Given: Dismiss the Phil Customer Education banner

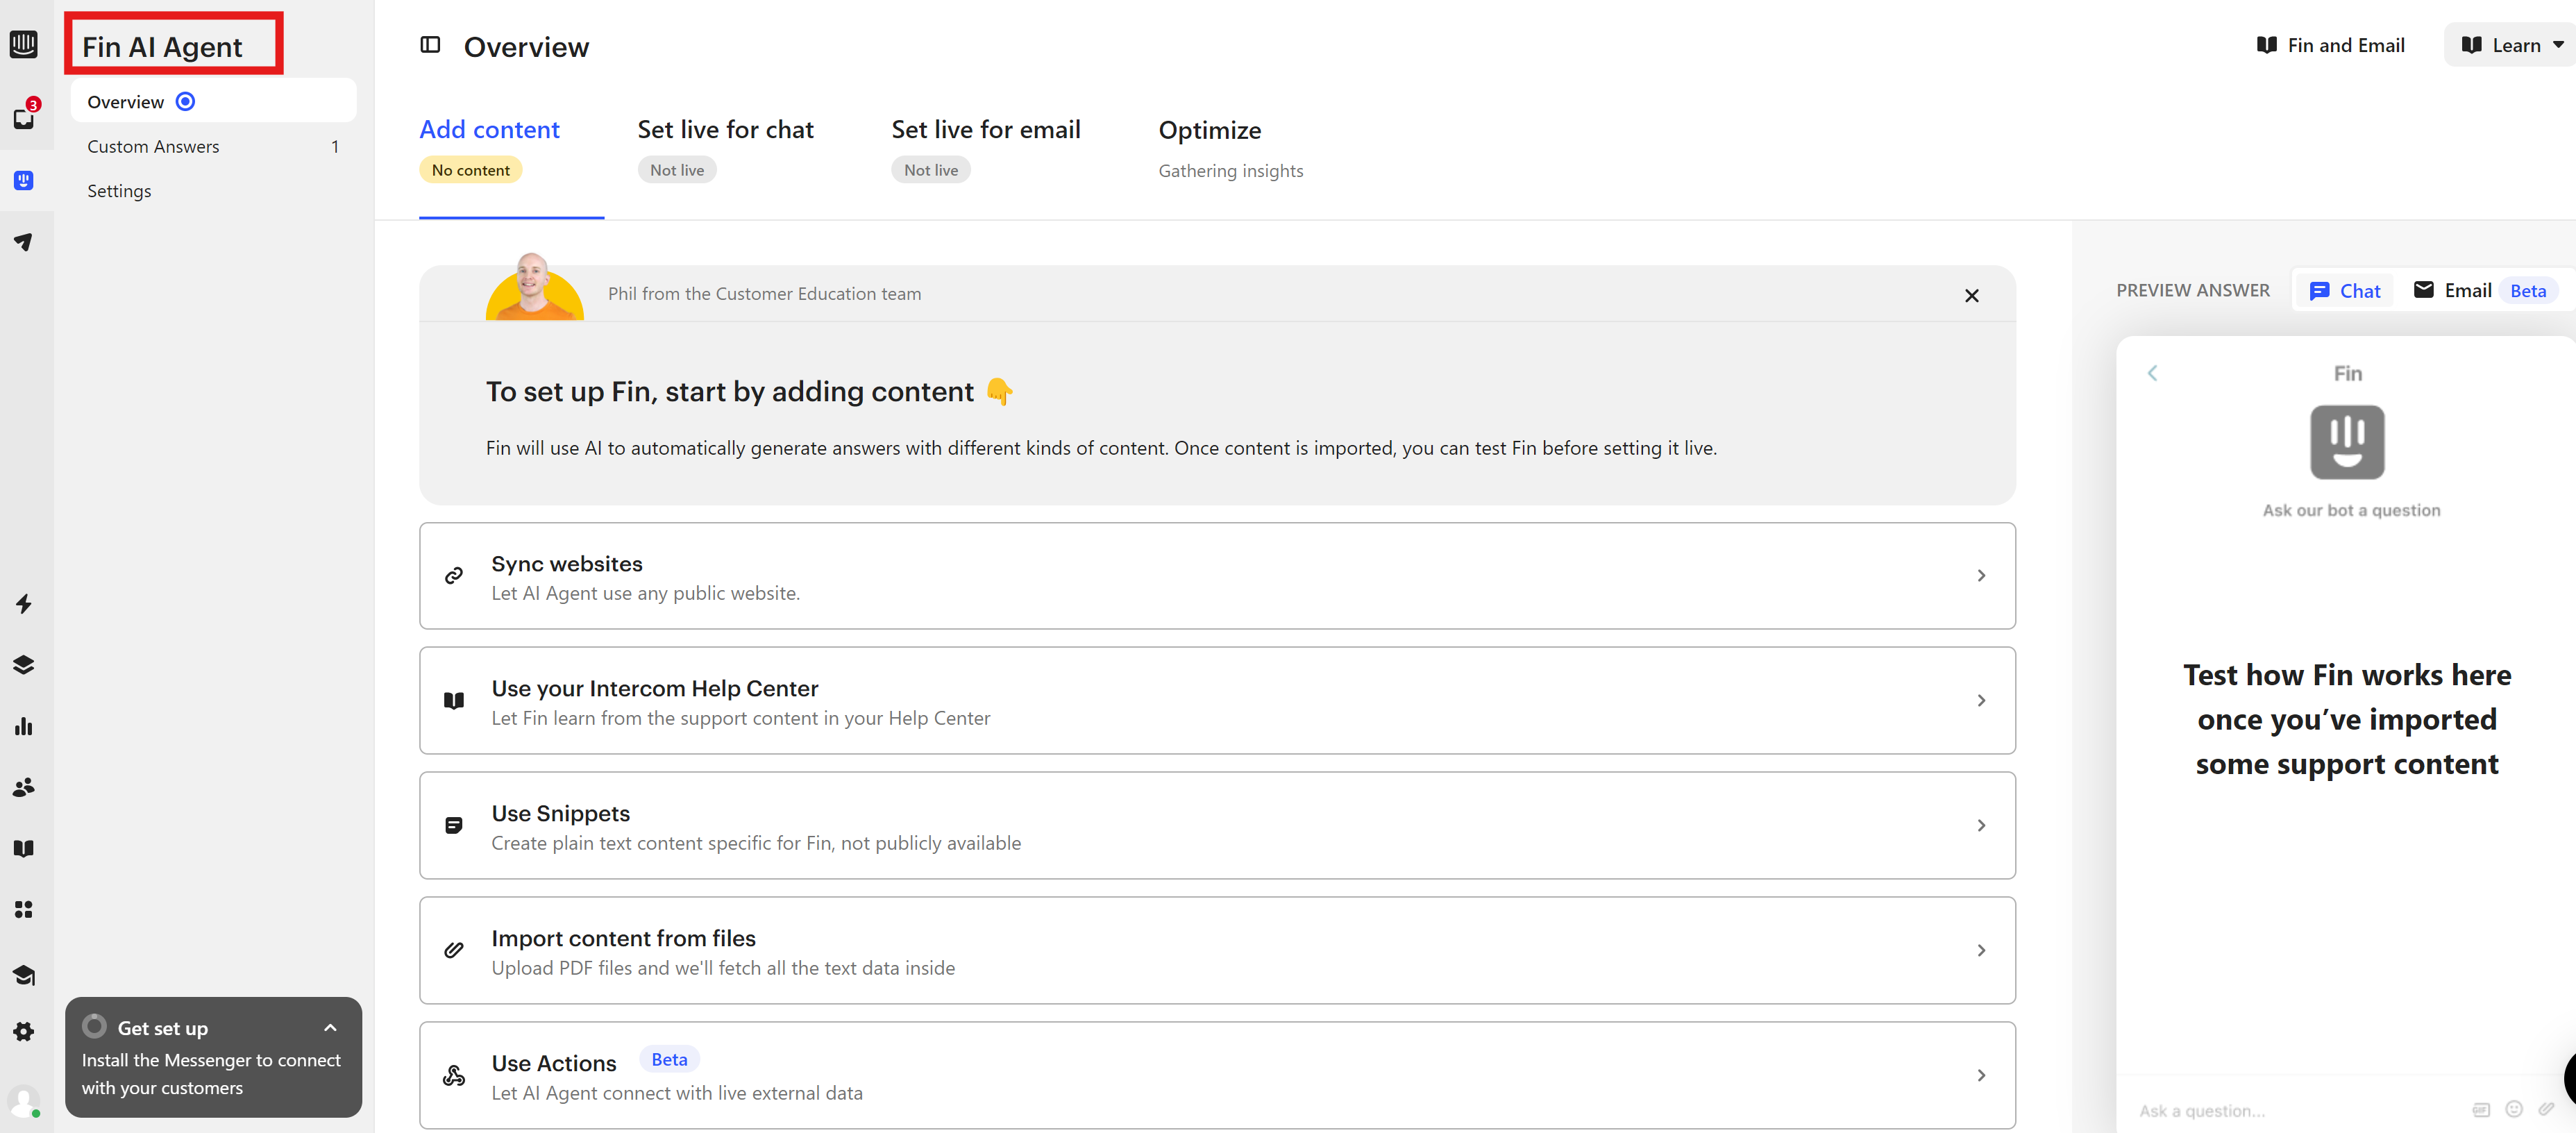Looking at the screenshot, I should pos(1971,296).
